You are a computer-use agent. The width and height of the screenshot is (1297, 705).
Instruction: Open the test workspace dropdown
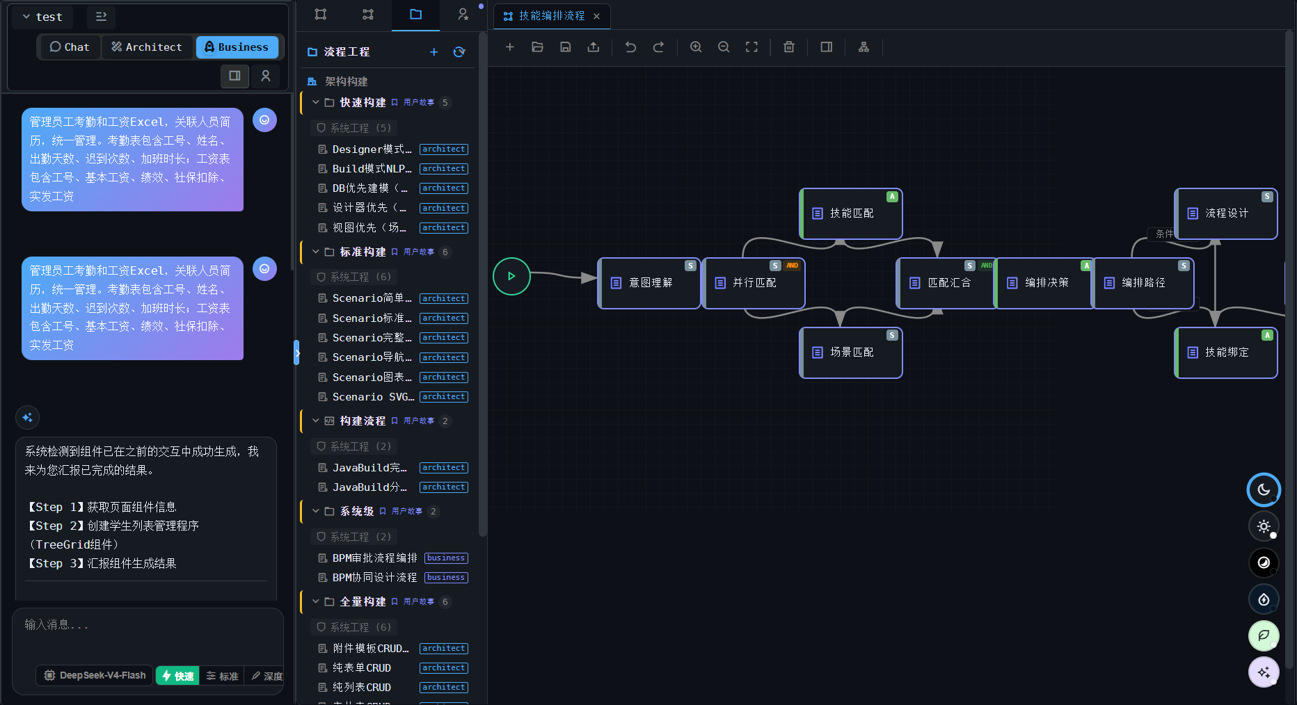point(43,17)
